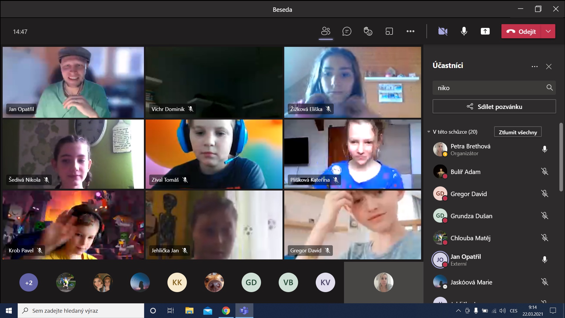Close the Účastníci panel
This screenshot has height=318, width=565.
click(x=549, y=67)
